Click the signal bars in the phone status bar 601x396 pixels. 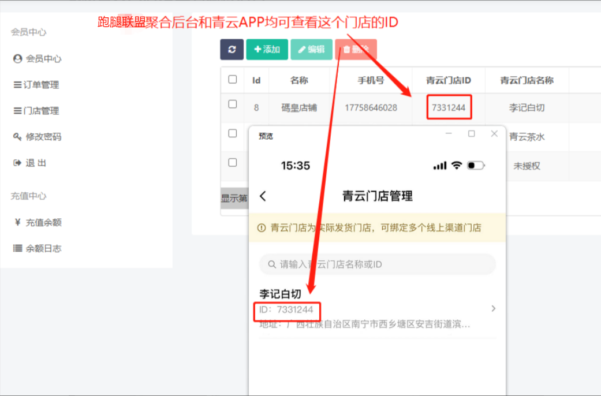click(x=439, y=166)
